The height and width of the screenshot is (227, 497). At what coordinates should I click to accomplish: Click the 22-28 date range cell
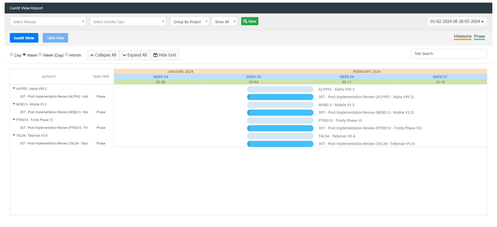pyautogui.click(x=160, y=82)
